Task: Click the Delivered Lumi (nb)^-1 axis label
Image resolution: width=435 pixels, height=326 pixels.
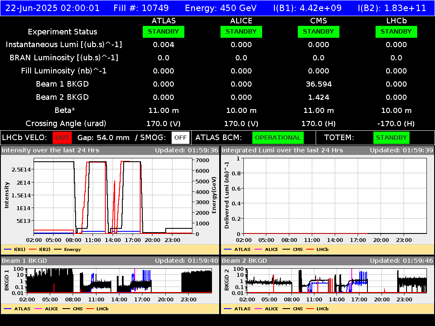Action: [x=227, y=195]
